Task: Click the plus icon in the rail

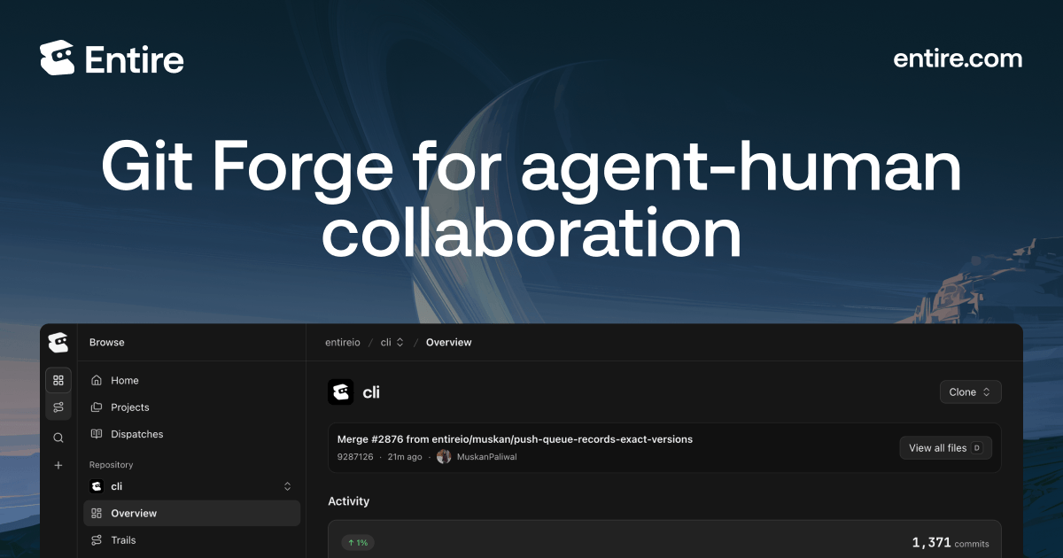Action: 58,465
